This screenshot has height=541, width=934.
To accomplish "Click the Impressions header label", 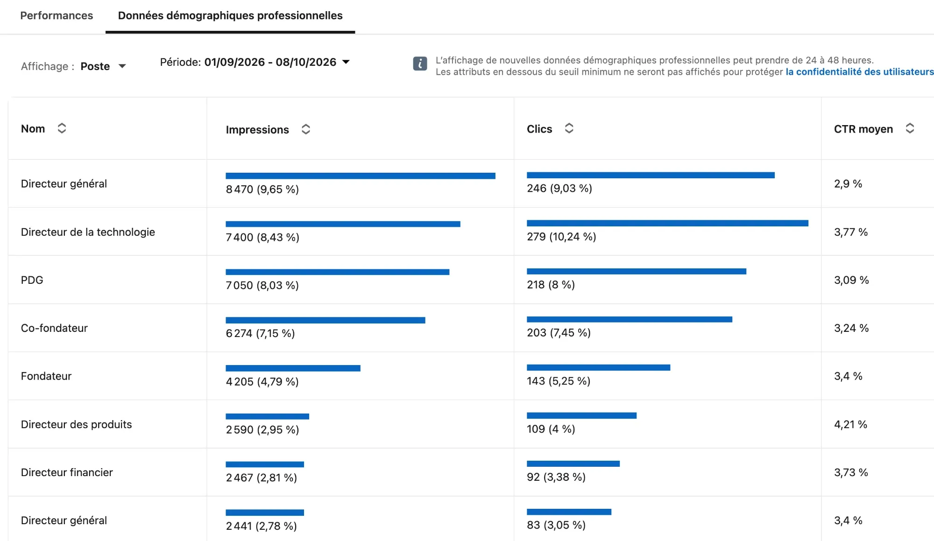I will (x=257, y=130).
